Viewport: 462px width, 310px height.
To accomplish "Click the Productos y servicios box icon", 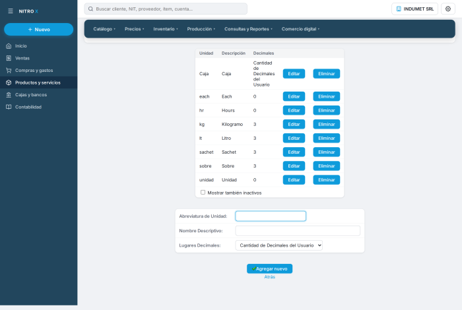I will tap(9, 82).
